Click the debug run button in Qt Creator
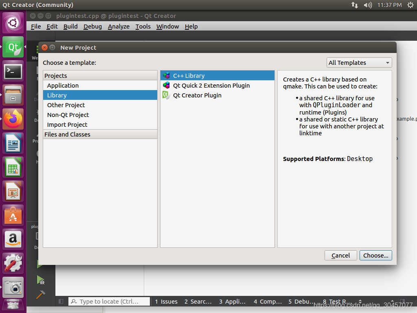 (41, 280)
